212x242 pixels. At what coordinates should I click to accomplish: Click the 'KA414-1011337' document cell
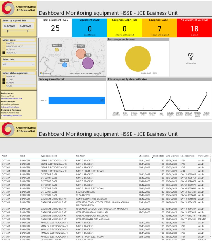point(188,209)
